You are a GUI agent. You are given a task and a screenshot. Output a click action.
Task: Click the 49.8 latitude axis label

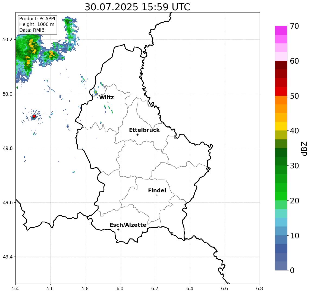tap(7, 148)
